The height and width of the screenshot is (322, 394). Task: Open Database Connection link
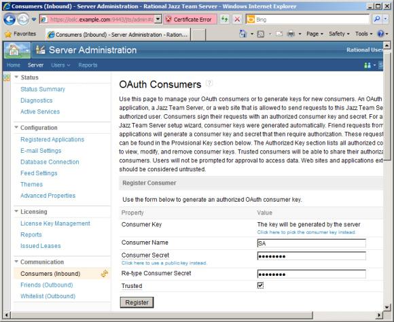tap(50, 162)
